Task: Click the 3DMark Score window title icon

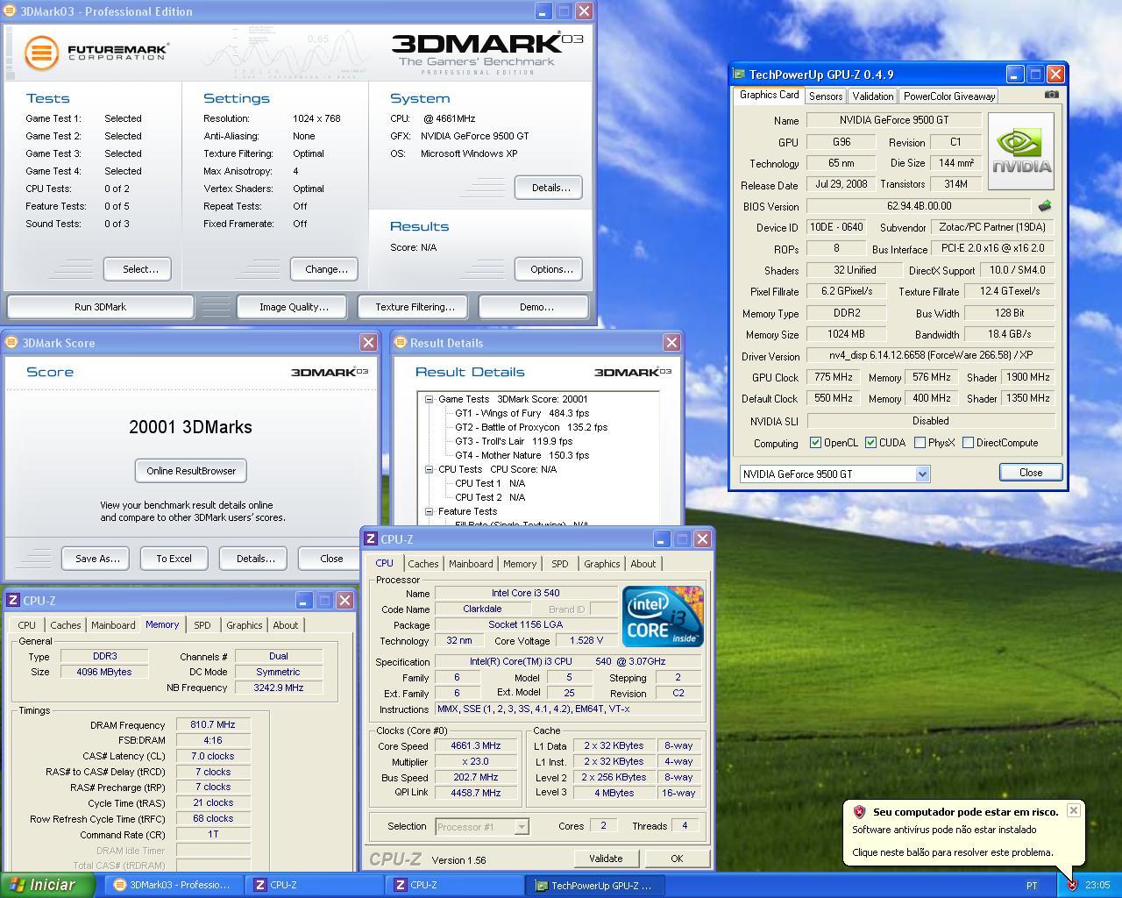Action: 11,343
